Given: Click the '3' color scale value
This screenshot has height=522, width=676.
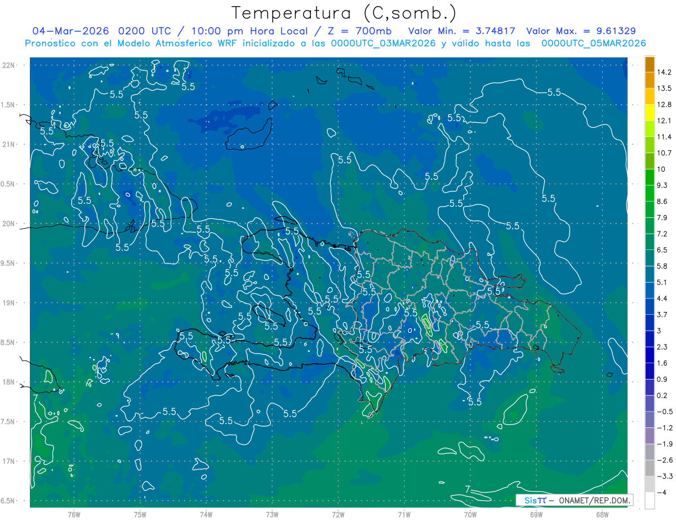Looking at the screenshot, I should pos(660,331).
